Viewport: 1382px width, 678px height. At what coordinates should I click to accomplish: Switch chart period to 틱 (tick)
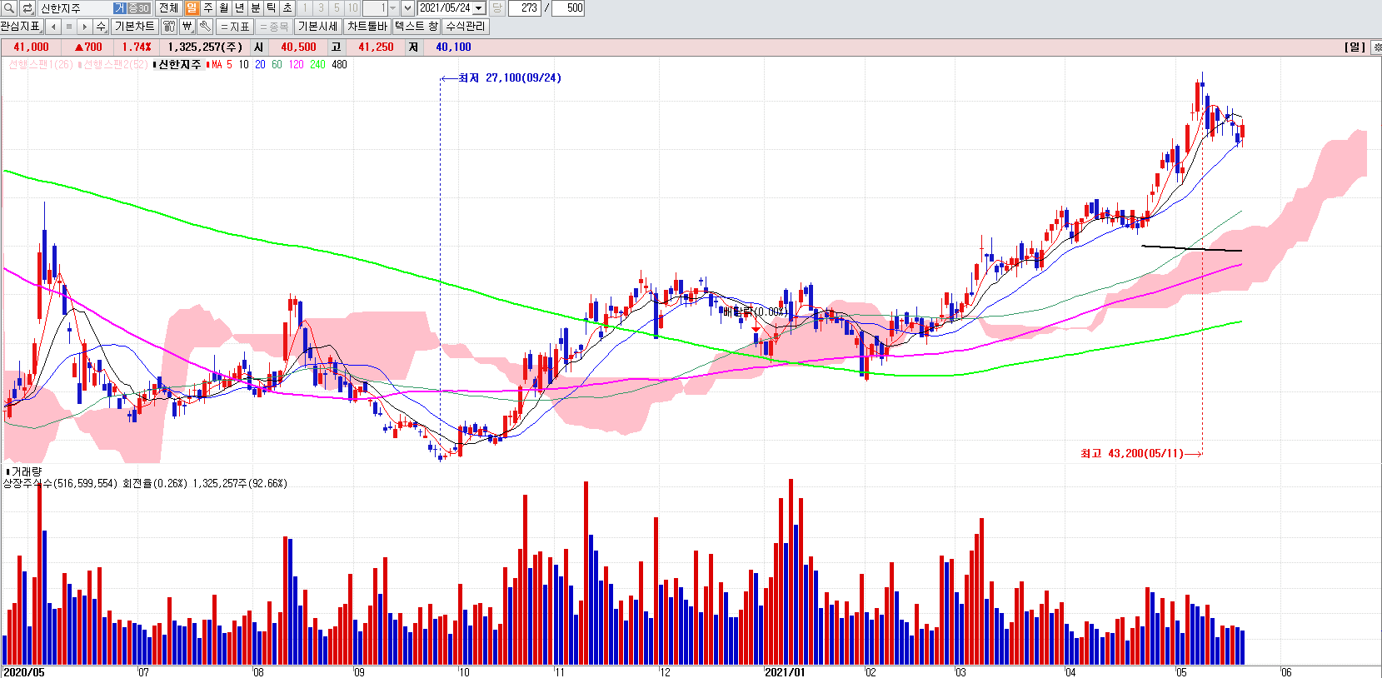pos(272,7)
